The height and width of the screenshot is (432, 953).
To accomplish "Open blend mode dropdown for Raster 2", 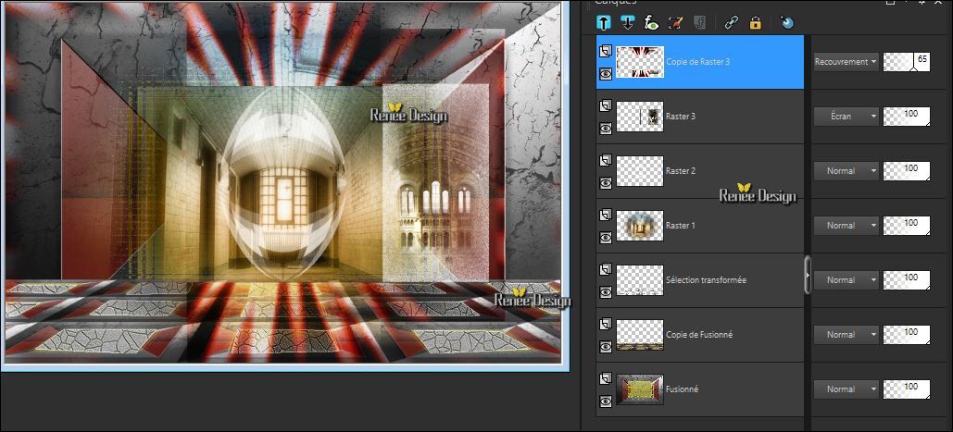I will pyautogui.click(x=846, y=170).
